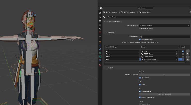This screenshot has width=191, height=105.
Task: Open the World properties tab
Action: click(100, 32)
